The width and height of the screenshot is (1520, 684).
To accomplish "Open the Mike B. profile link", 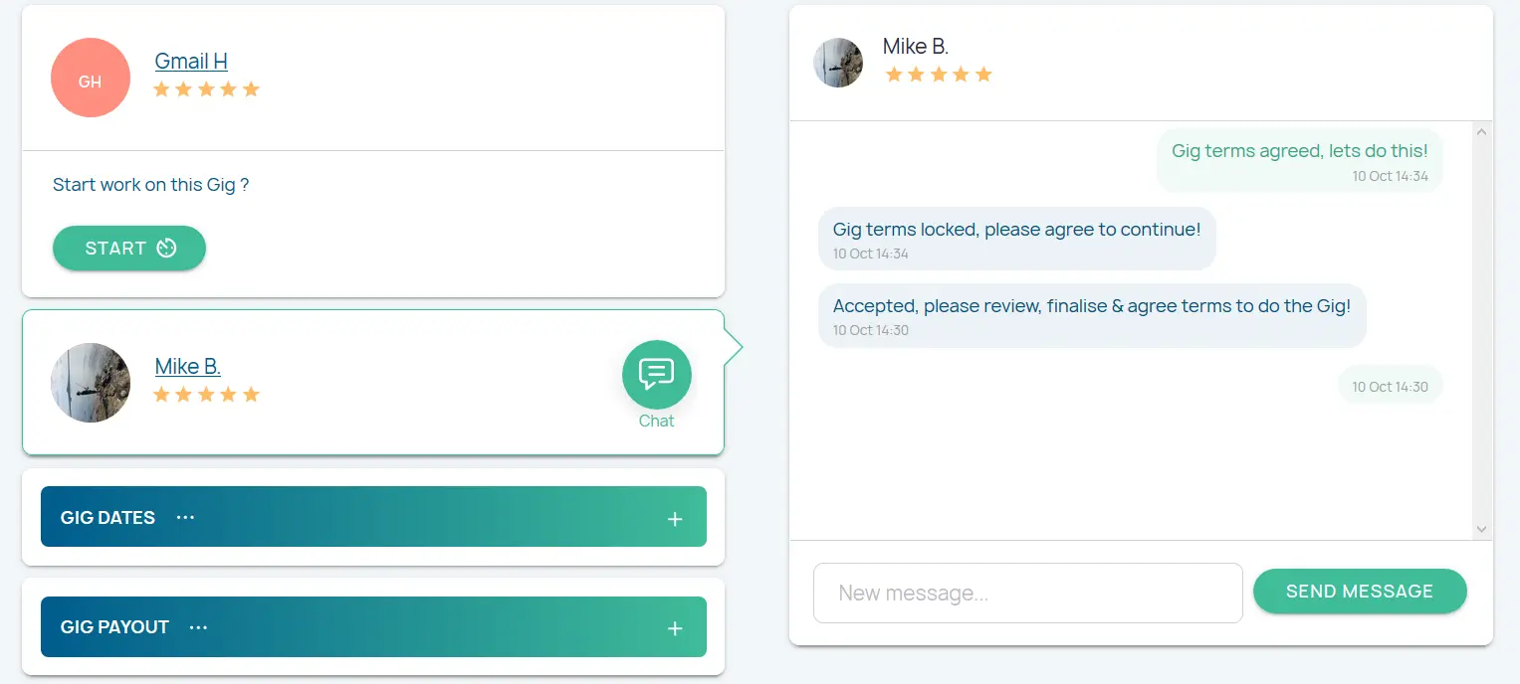I will (x=187, y=366).
